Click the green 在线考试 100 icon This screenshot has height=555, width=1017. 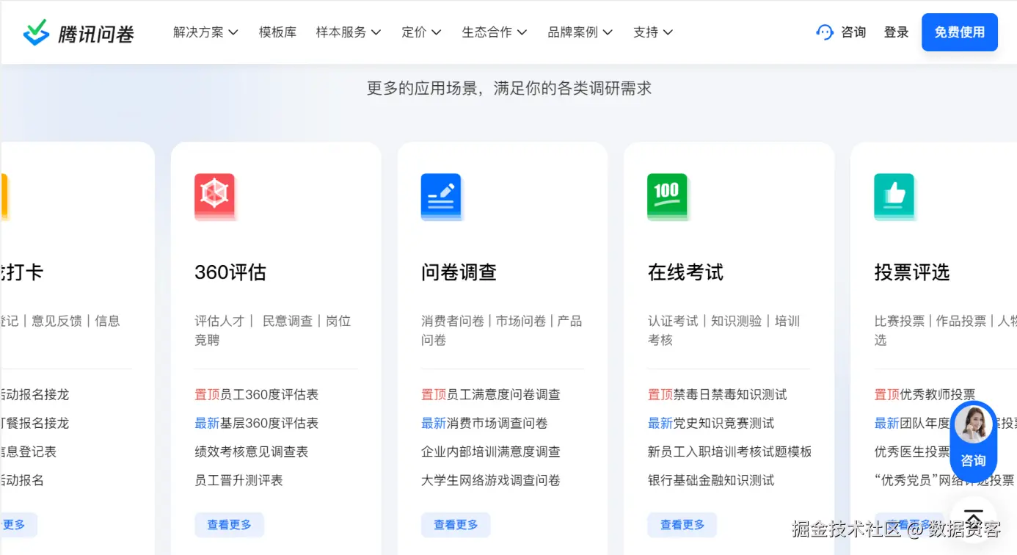pos(668,197)
